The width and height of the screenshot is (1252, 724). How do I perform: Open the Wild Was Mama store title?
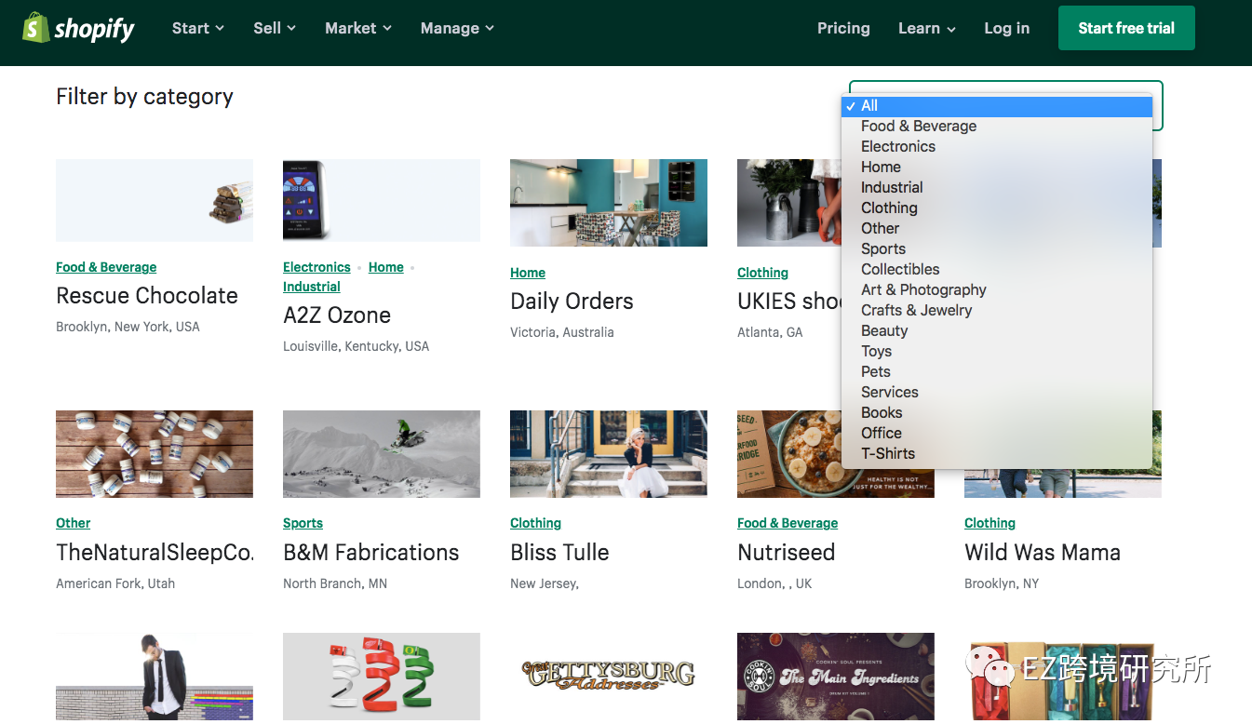click(x=1043, y=553)
